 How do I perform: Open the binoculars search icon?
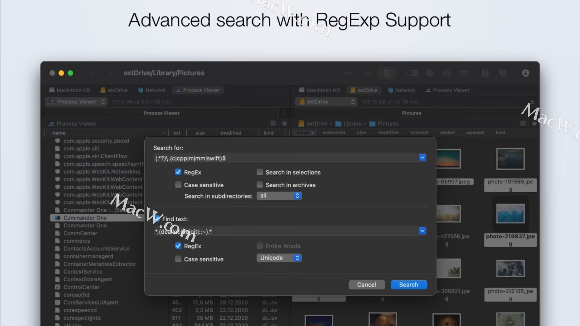(464, 73)
